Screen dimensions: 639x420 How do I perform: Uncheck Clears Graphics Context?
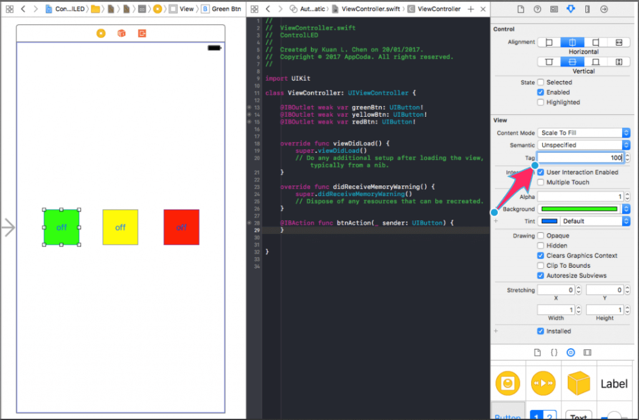coord(540,256)
